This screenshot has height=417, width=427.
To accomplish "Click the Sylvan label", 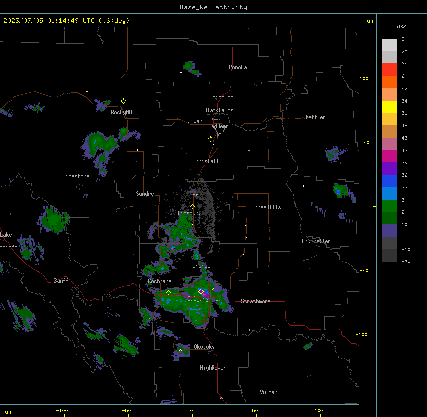I will (193, 121).
